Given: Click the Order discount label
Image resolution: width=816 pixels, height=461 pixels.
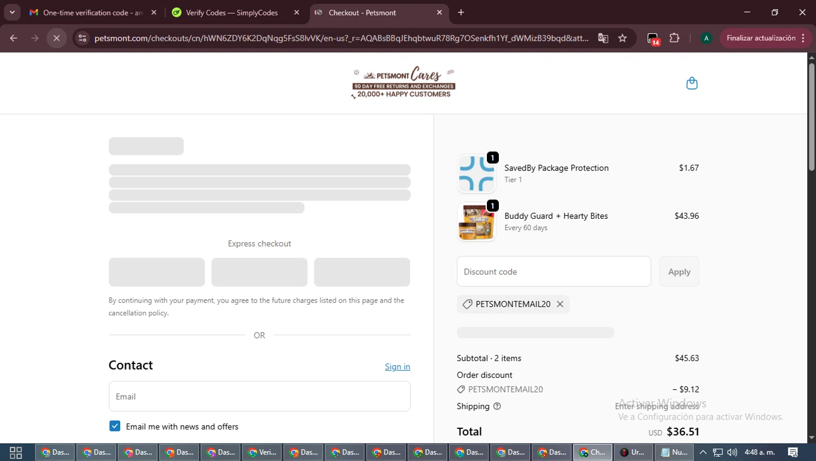Looking at the screenshot, I should (485, 375).
